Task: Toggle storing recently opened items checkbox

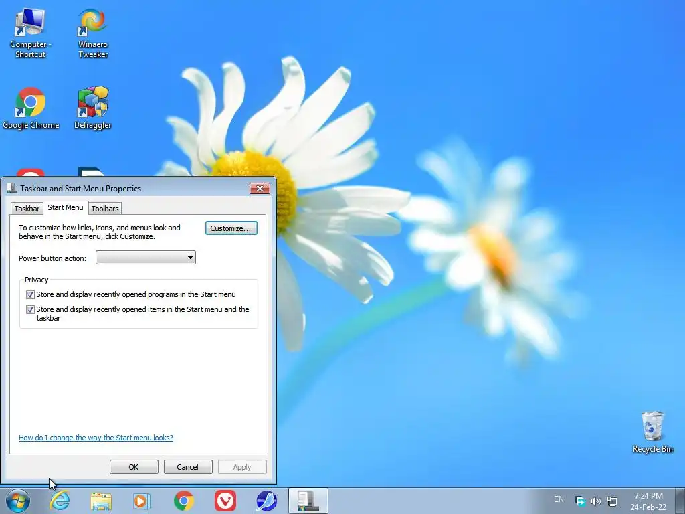Action: [x=30, y=309]
